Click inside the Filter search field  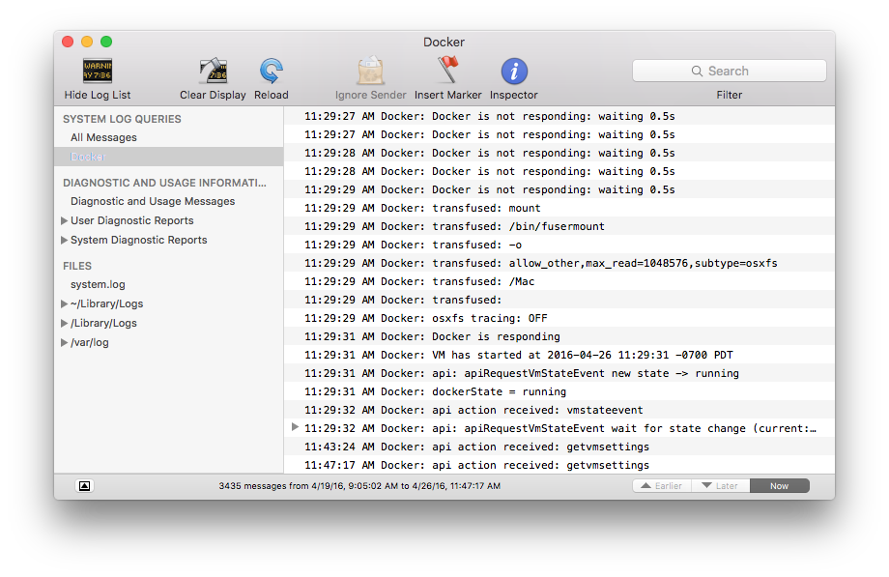click(x=744, y=71)
